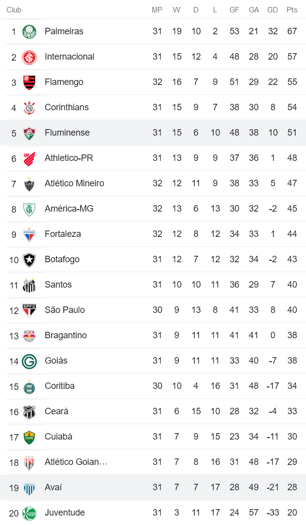Image resolution: width=306 pixels, height=525 pixels.
Task: Sort the table by Pts column
Action: pos(292,9)
